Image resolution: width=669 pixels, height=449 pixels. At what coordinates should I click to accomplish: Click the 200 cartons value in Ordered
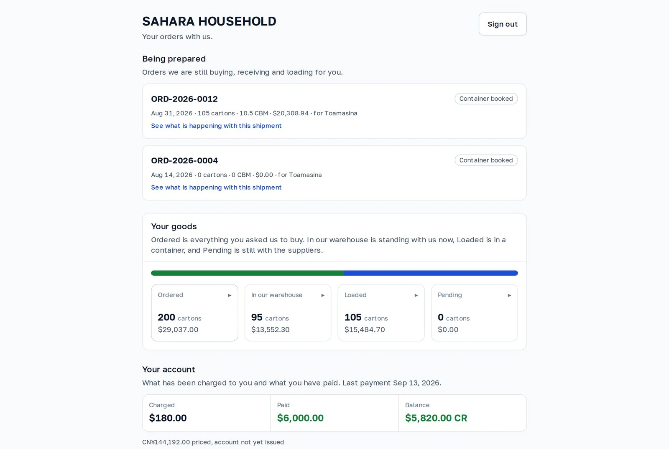(179, 317)
